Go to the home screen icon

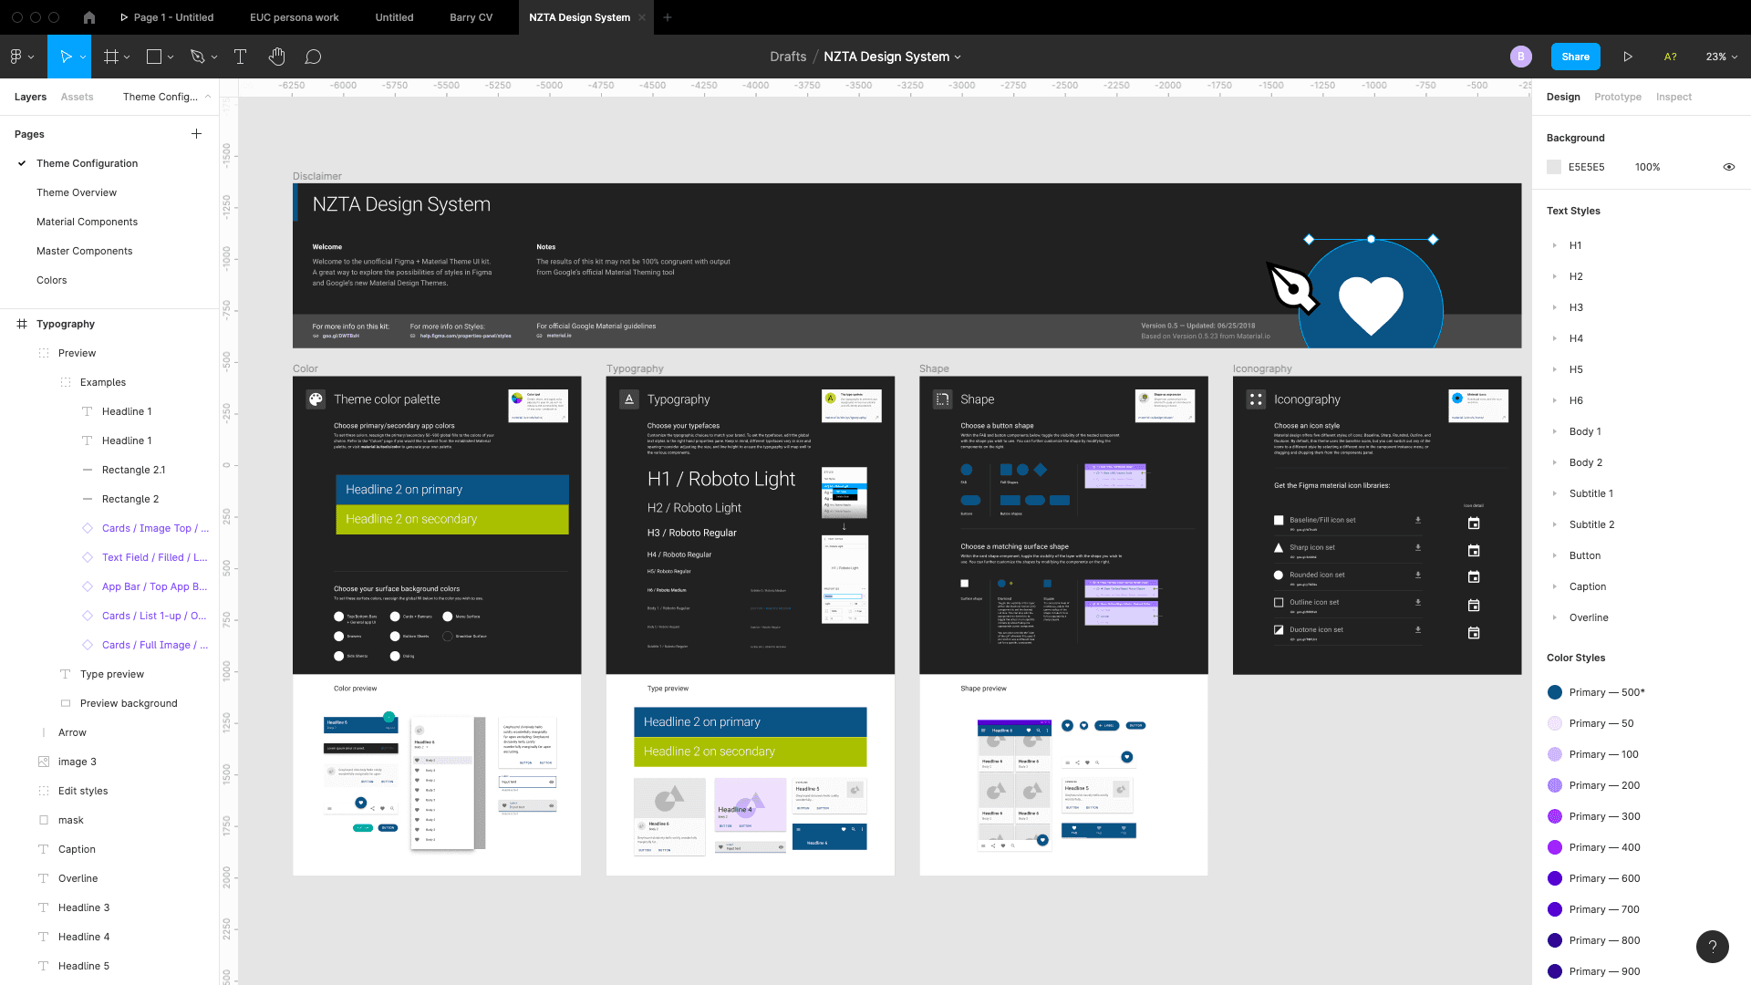[x=88, y=17]
